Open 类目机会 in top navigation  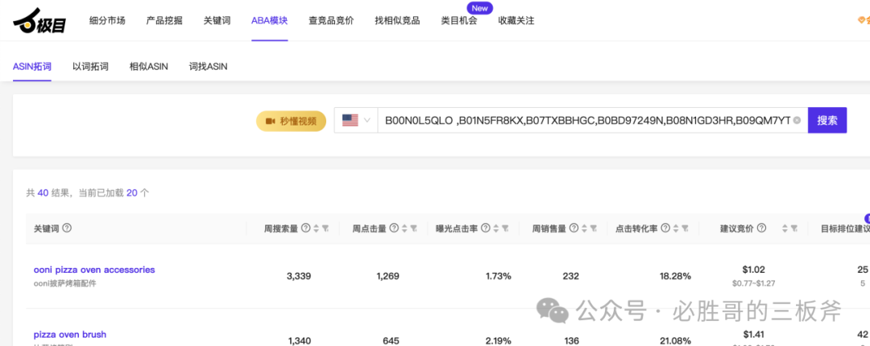pos(459,21)
